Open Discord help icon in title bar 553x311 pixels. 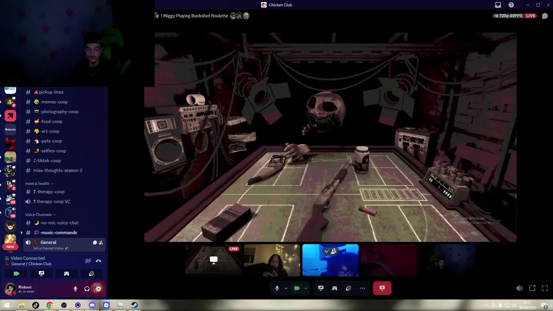coord(511,5)
